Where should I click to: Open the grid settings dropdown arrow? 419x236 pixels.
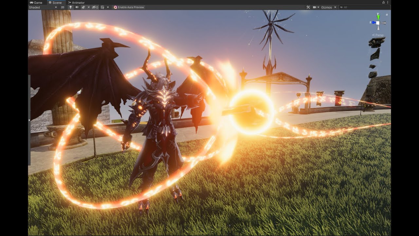[108, 7]
